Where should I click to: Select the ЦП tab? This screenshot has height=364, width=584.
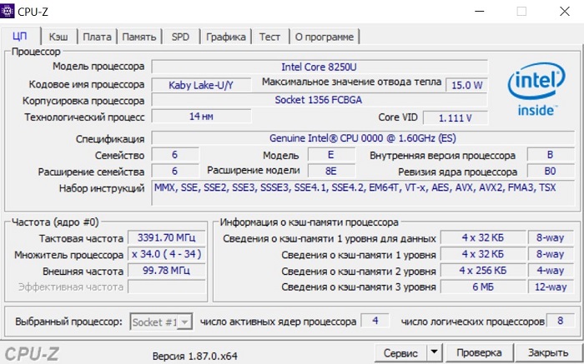pyautogui.click(x=20, y=36)
